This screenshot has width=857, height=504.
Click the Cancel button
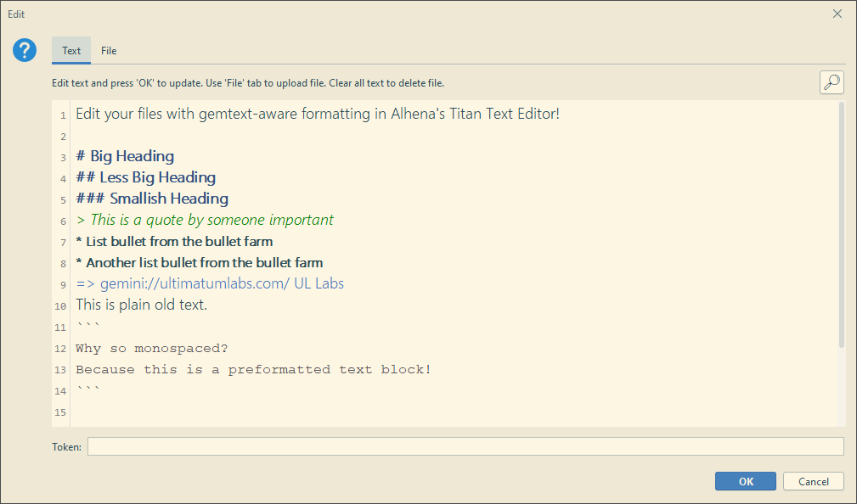pos(814,481)
